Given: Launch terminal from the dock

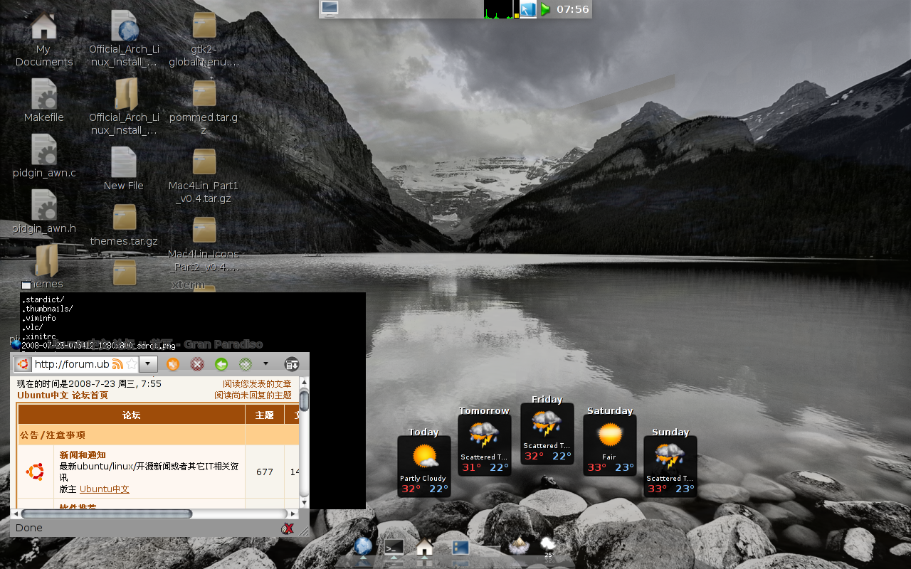Looking at the screenshot, I should pyautogui.click(x=394, y=547).
